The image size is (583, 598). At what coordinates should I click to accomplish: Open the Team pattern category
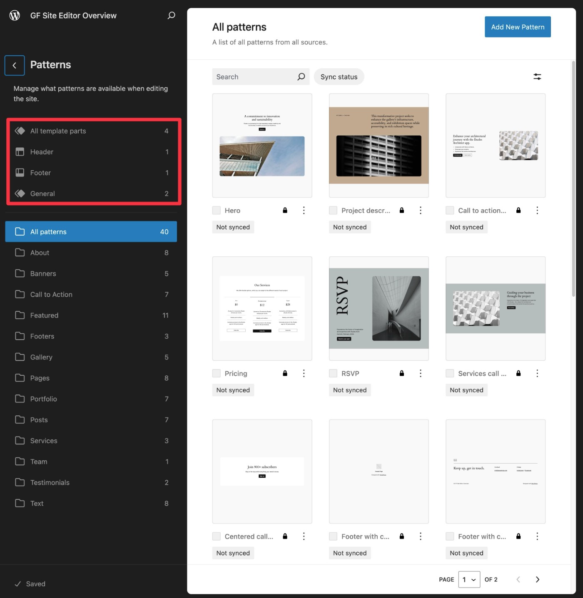(91, 462)
